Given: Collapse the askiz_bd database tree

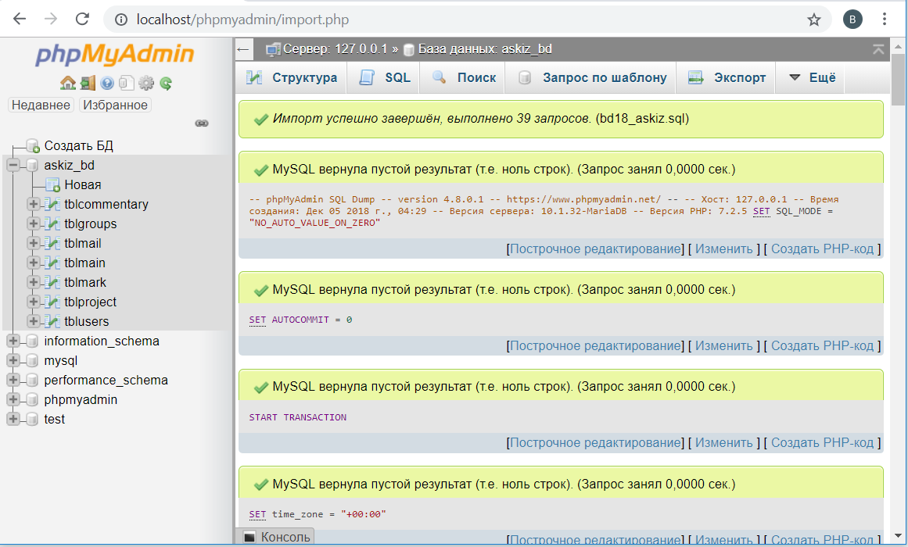Looking at the screenshot, I should [x=13, y=165].
